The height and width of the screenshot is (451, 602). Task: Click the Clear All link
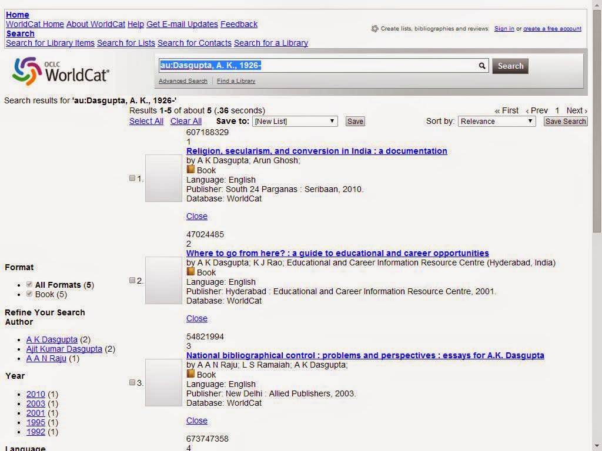tap(186, 121)
